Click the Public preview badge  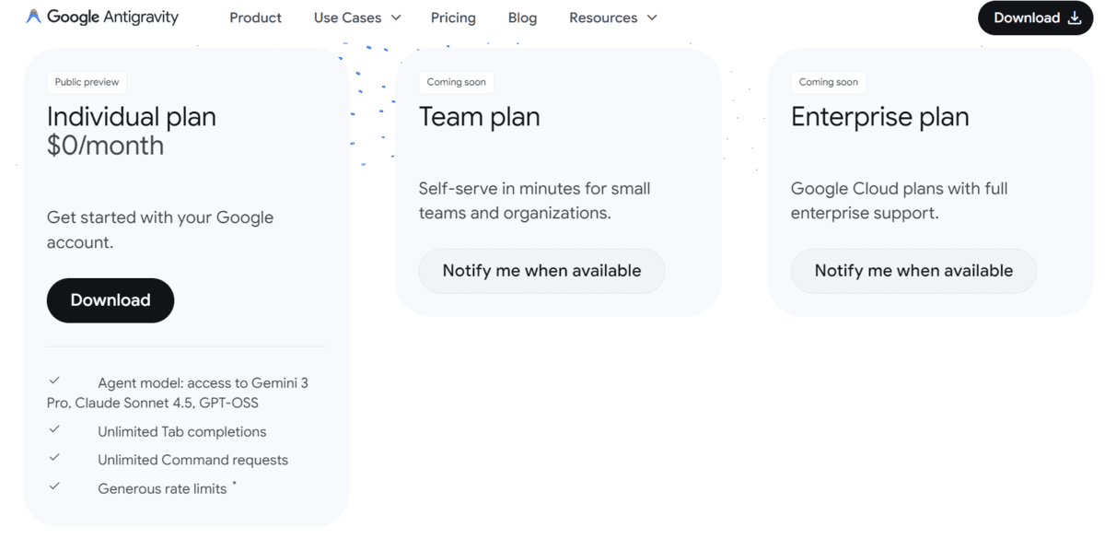coord(87,82)
